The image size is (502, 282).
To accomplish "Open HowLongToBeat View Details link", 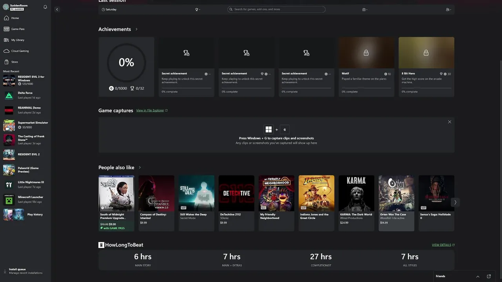I will point(443,245).
